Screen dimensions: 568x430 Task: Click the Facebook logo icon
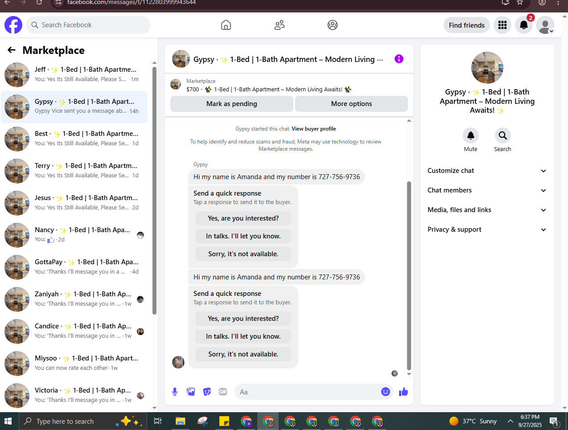tap(13, 25)
